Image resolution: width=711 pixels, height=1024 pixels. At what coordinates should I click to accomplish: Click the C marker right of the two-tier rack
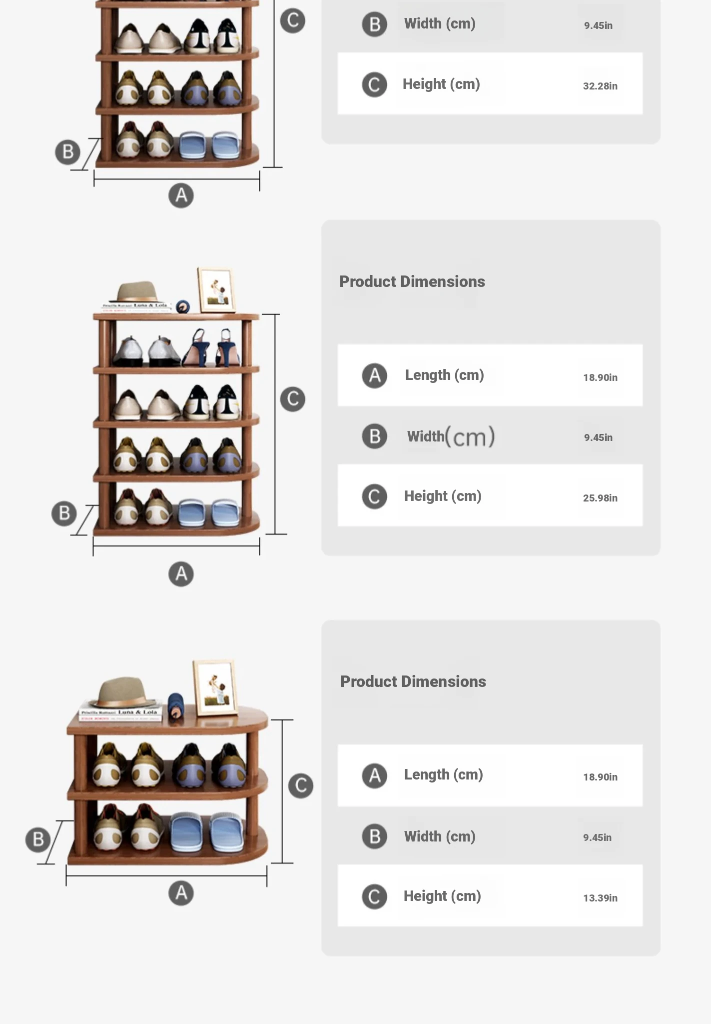[301, 785]
